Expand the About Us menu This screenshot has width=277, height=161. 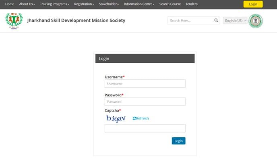click(x=27, y=4)
